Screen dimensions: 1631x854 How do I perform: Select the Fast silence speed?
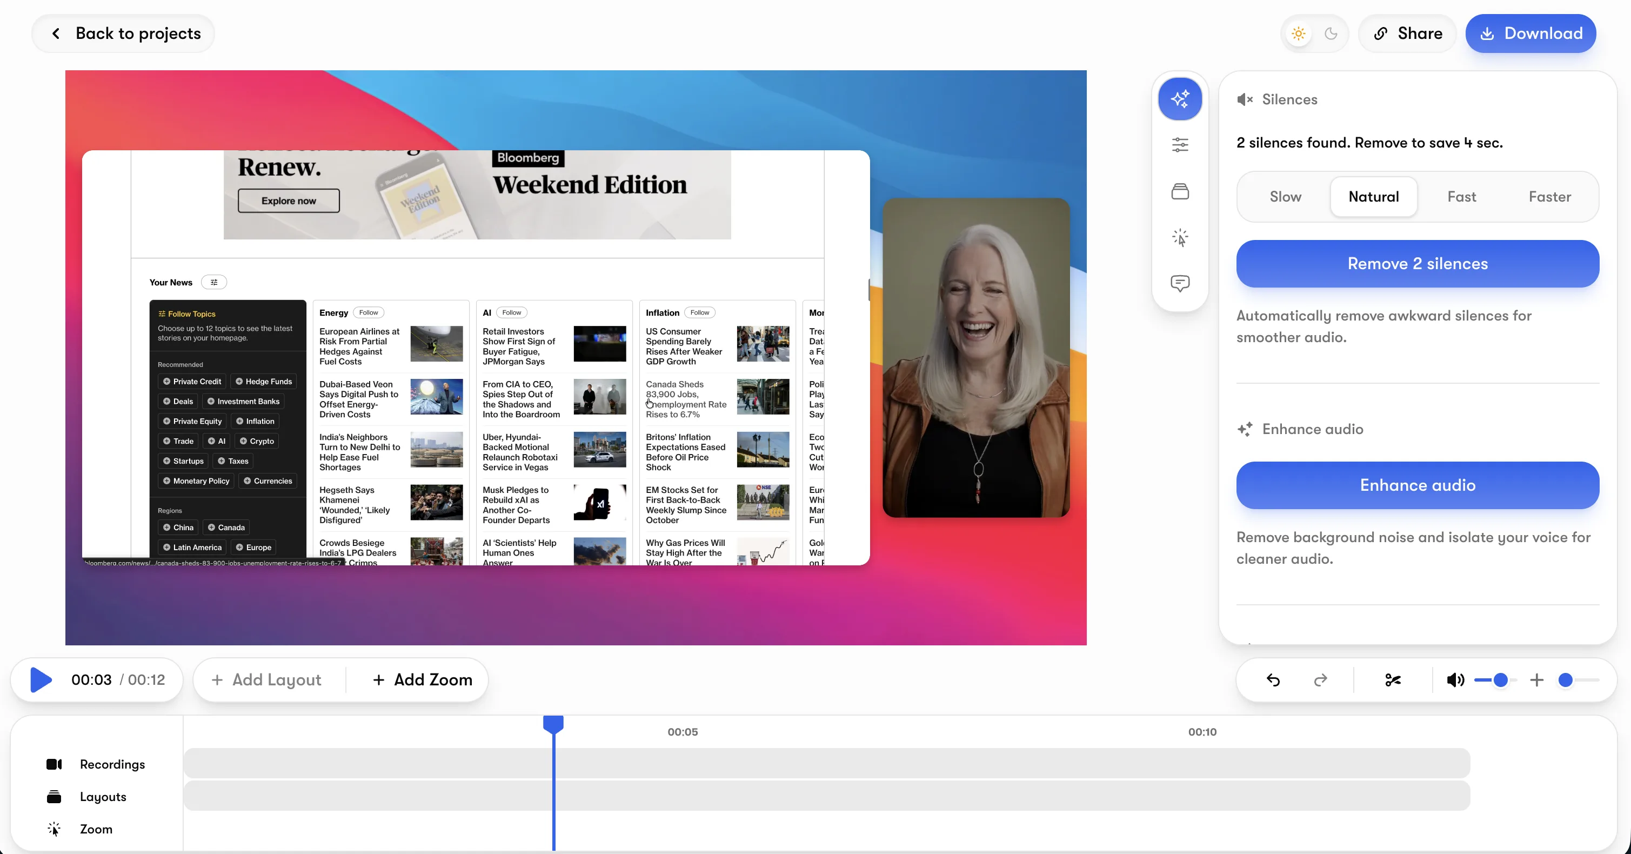(x=1461, y=197)
